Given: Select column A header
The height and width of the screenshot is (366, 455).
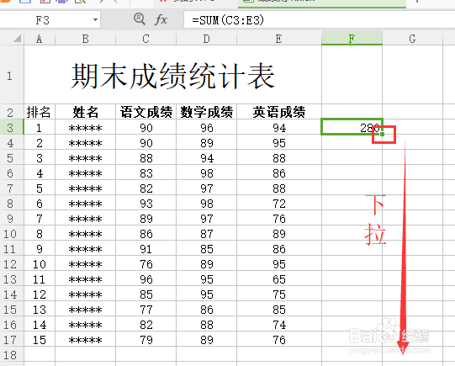Looking at the screenshot, I should point(40,39).
